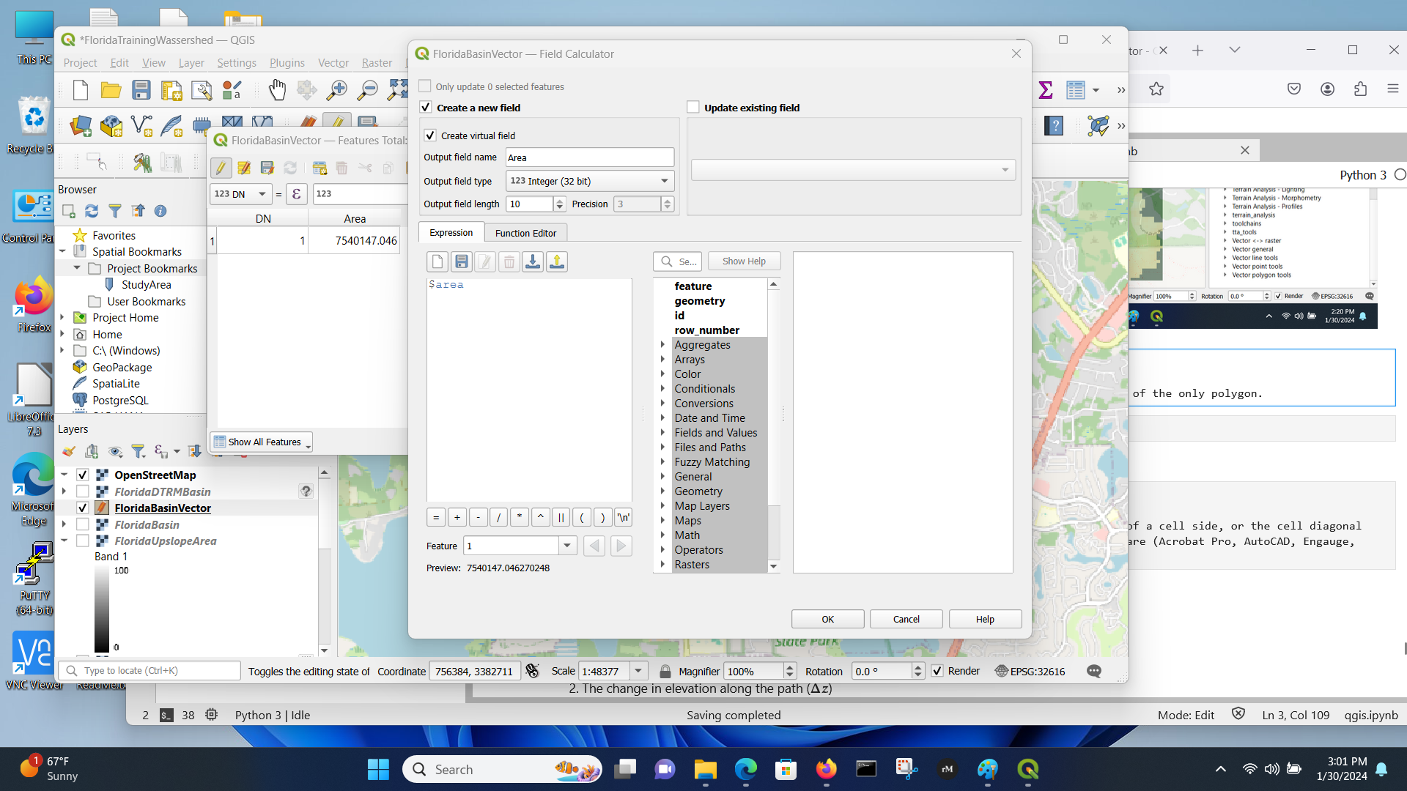This screenshot has width=1407, height=791.
Task: Toggle editing pencil in attribute table toolbar
Action: coord(221,168)
